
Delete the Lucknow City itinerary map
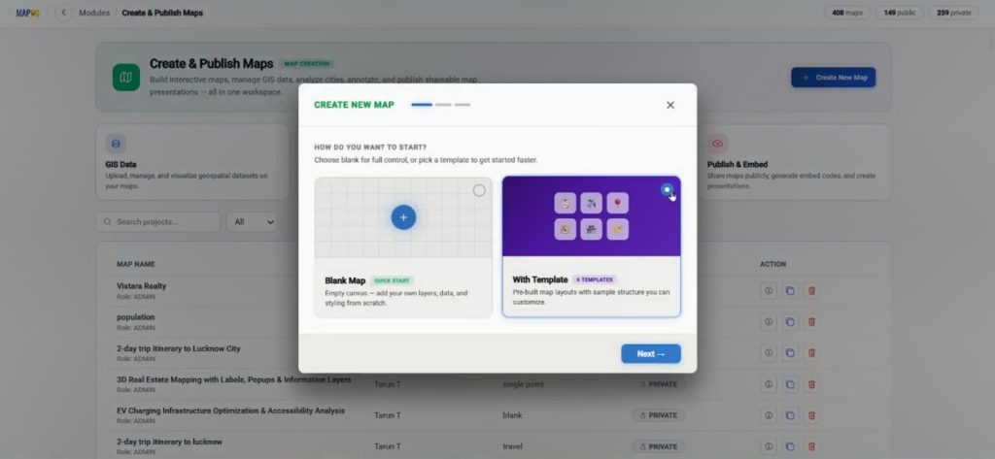pyautogui.click(x=811, y=353)
